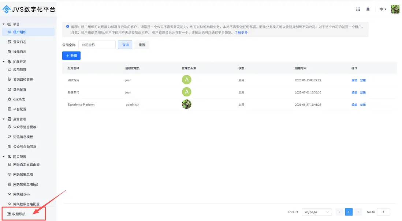Click the previous page arrow
Viewport: 402px width, 221px height.
[x=339, y=212]
